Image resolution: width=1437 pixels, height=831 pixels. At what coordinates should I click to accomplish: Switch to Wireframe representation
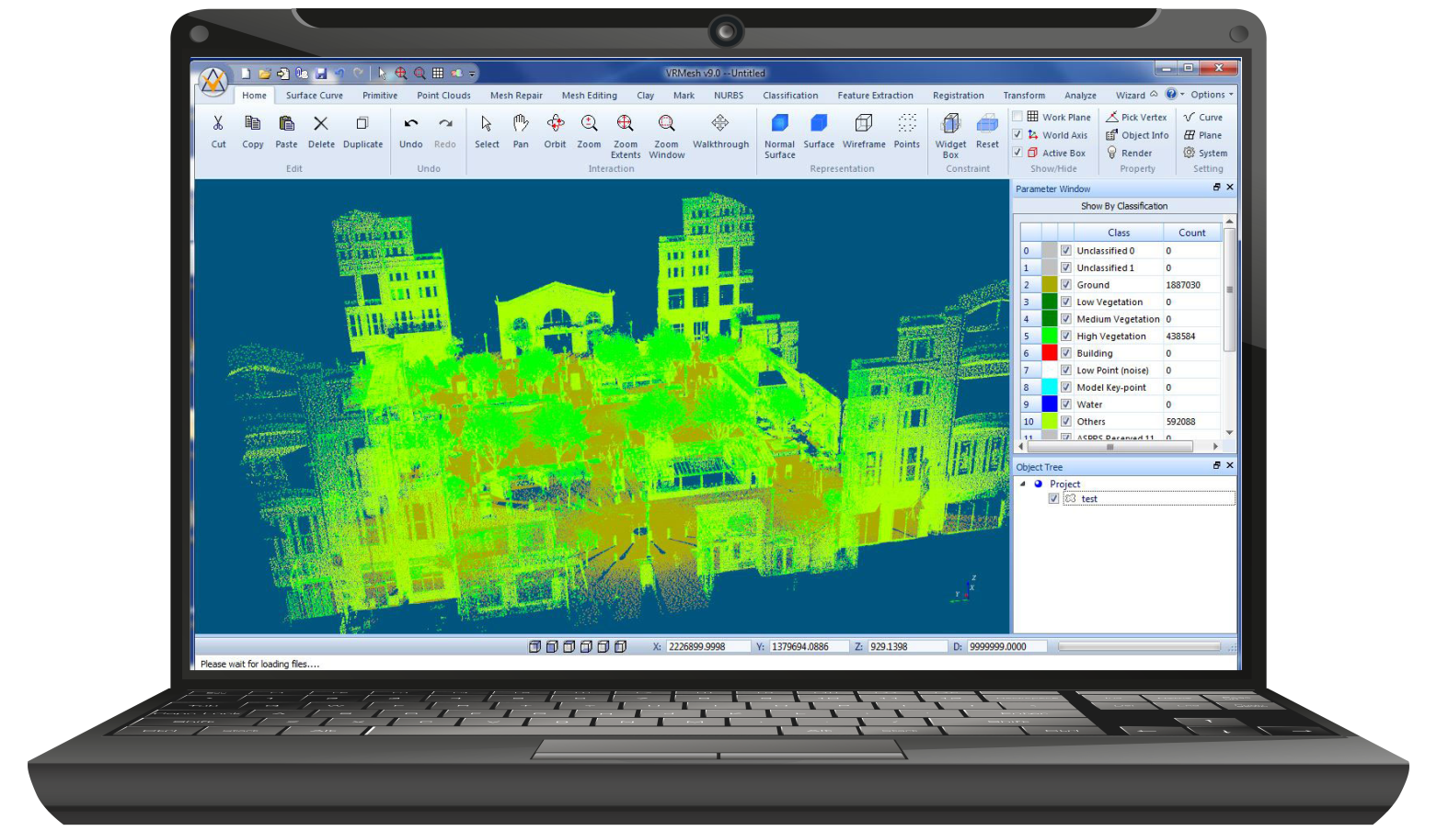coord(864,131)
